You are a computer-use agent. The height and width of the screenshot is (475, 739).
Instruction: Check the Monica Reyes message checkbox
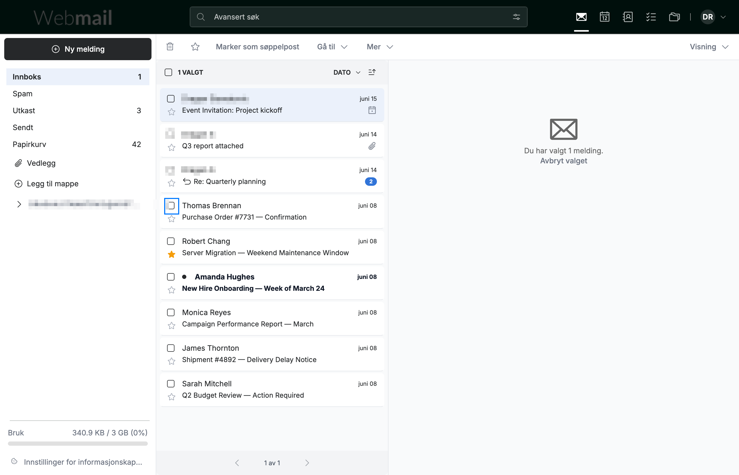[170, 312]
